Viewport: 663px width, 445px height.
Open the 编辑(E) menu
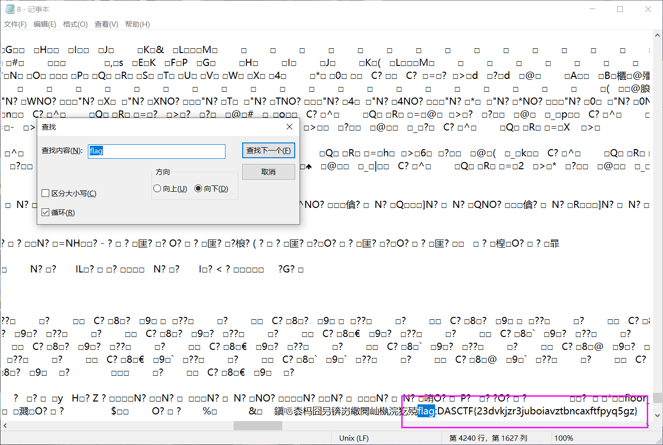(x=45, y=24)
